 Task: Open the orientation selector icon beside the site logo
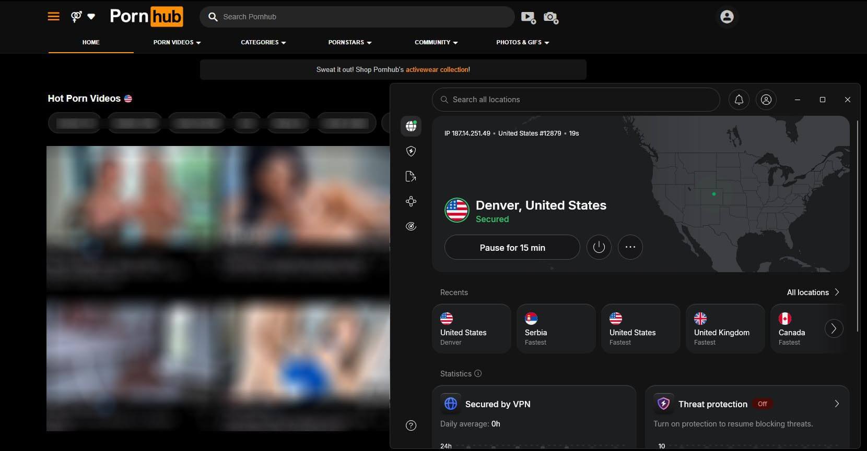coord(77,17)
